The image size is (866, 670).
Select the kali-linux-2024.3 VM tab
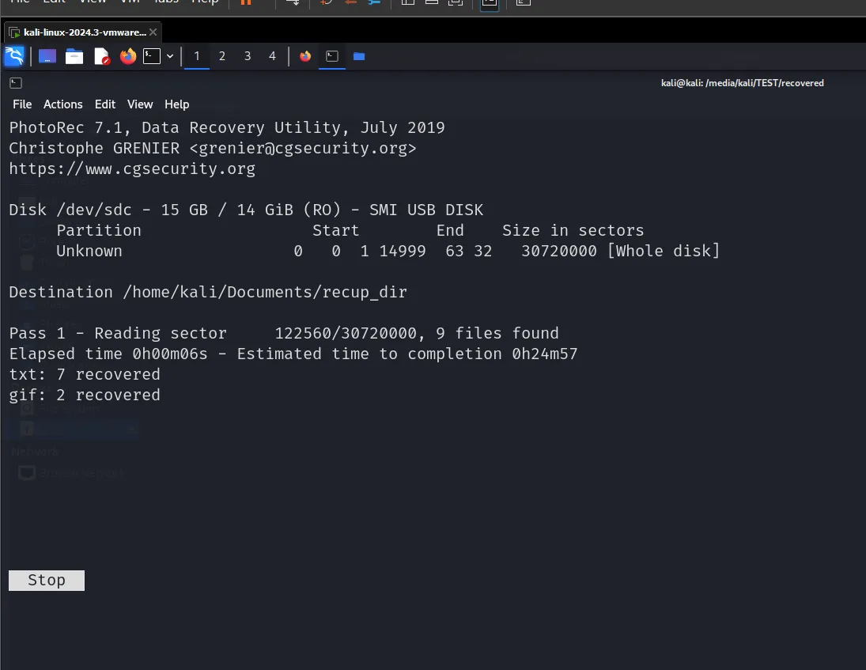[78, 32]
